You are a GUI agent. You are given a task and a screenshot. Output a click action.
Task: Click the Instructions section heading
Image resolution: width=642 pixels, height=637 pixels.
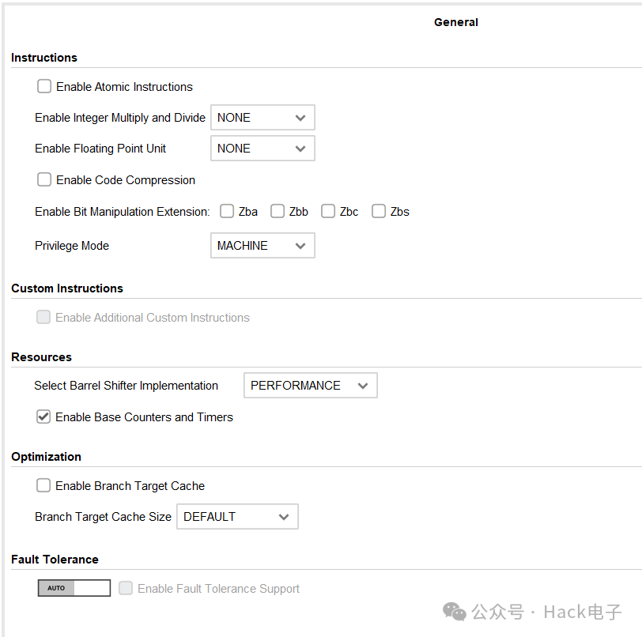point(44,58)
